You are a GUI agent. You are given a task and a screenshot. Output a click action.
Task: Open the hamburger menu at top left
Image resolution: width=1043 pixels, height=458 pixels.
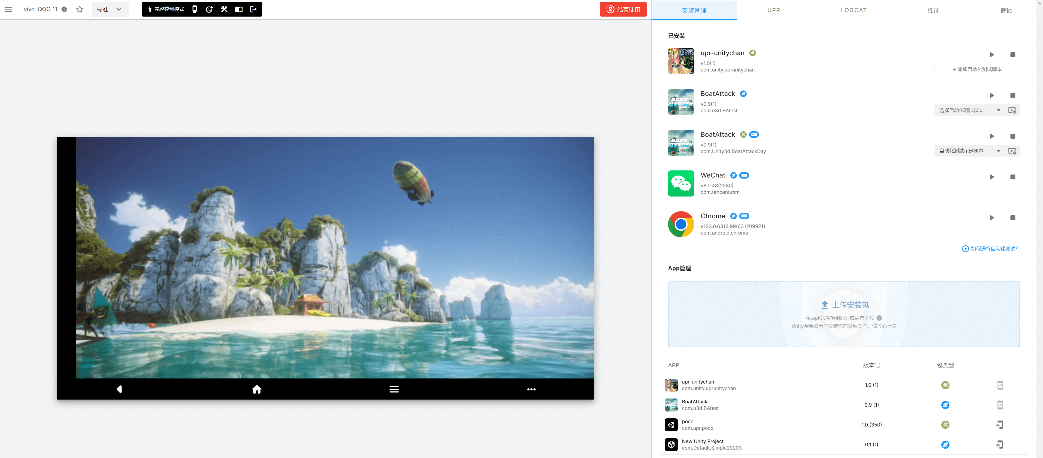click(8, 9)
